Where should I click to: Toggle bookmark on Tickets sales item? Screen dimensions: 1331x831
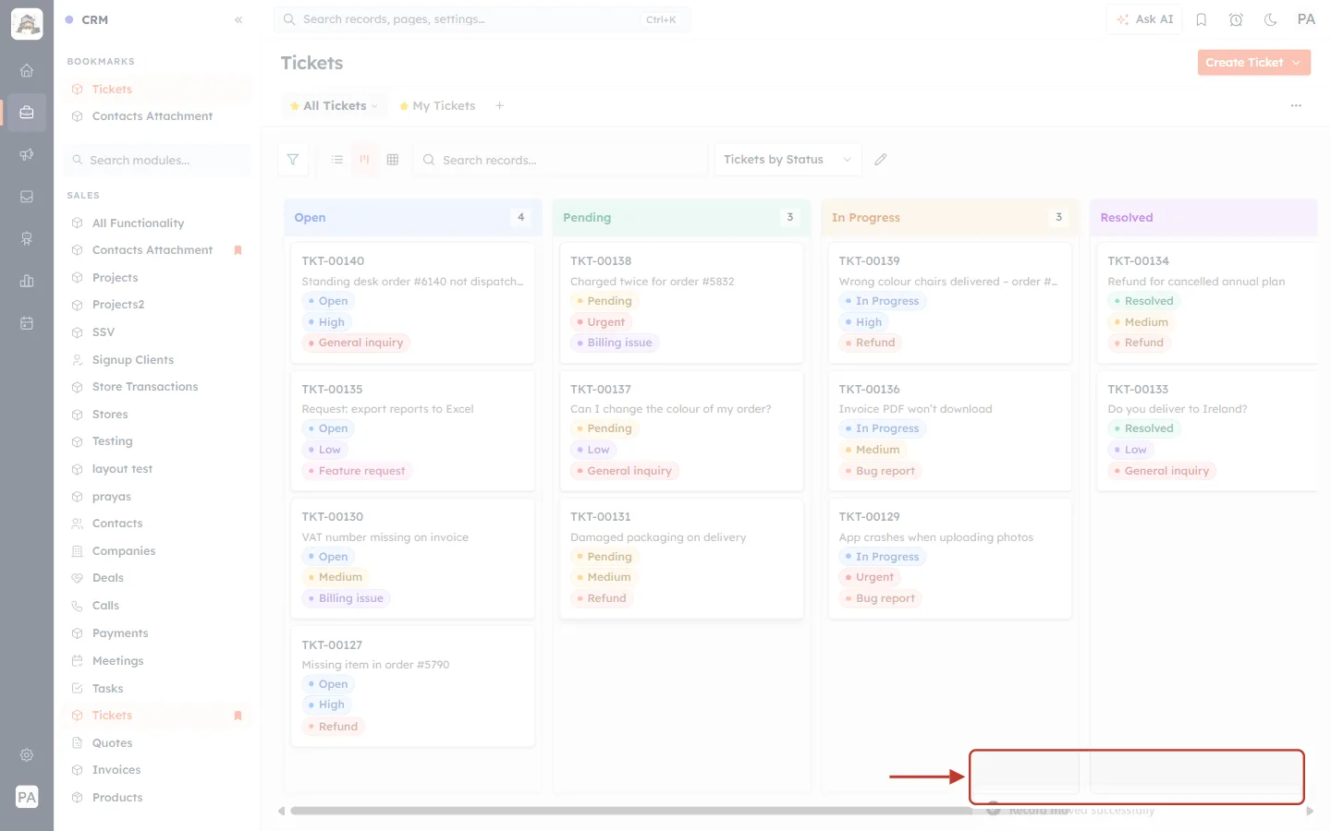238,716
